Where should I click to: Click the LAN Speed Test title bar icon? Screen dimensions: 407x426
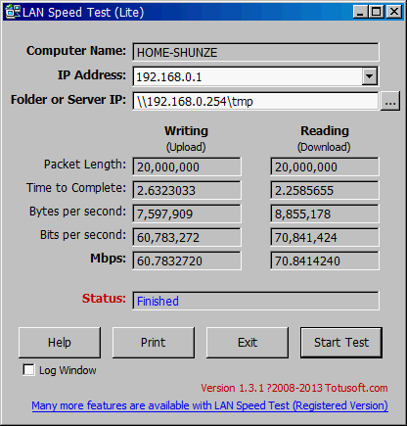tap(14, 12)
